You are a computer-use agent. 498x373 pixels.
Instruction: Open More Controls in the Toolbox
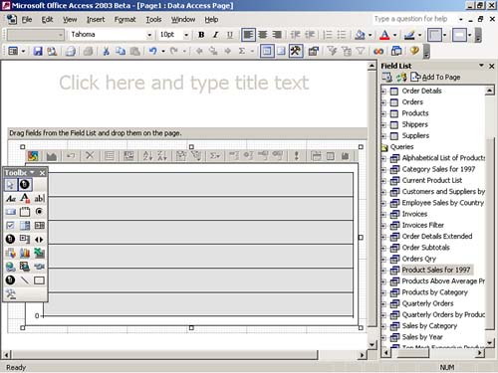coord(11,293)
